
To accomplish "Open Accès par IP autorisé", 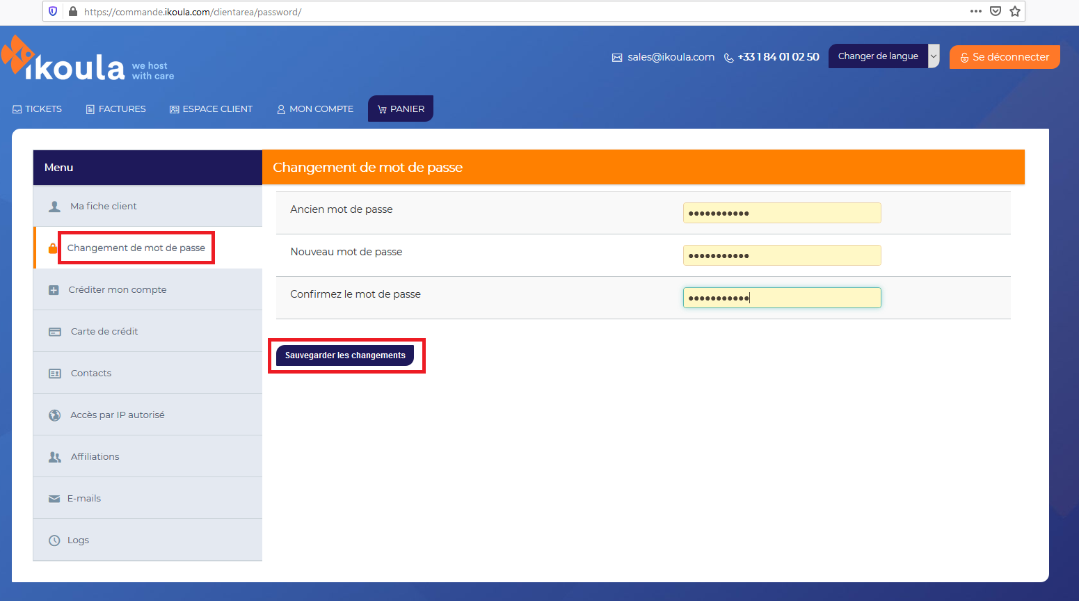I will 147,415.
